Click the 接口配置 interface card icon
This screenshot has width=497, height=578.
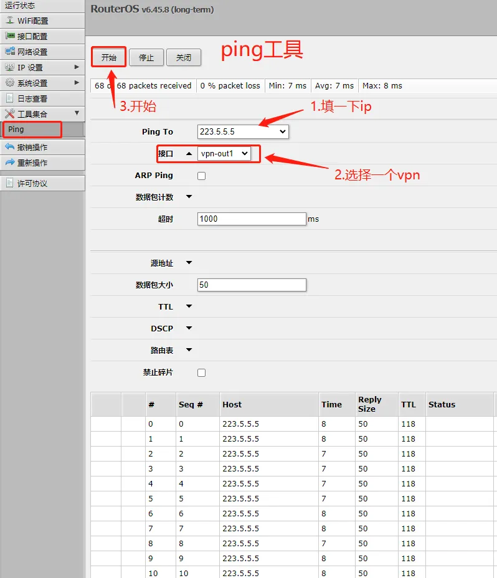pos(10,36)
